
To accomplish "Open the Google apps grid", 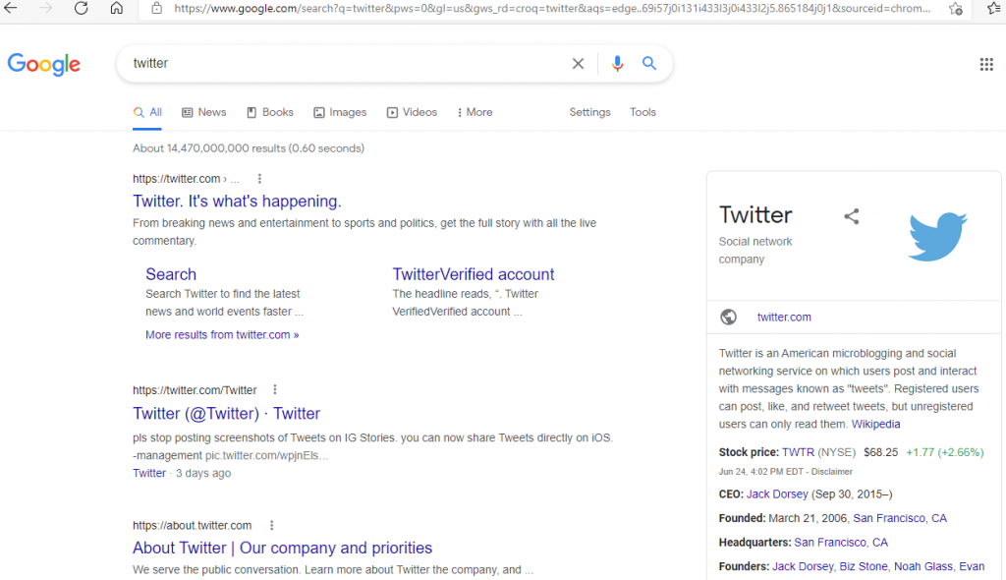I will click(986, 64).
